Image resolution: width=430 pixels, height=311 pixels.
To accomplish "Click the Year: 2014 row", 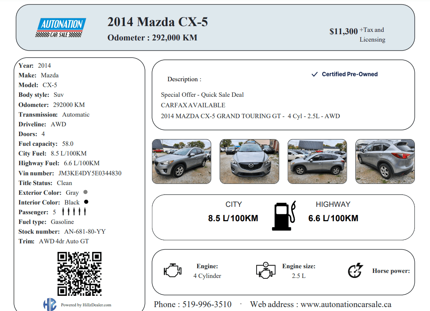I will (x=35, y=66).
